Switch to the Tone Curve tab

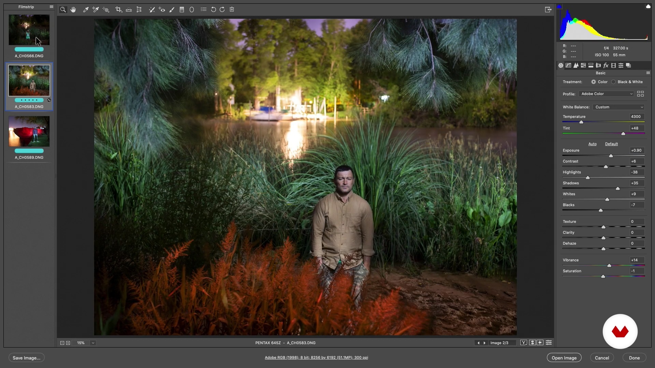(568, 65)
